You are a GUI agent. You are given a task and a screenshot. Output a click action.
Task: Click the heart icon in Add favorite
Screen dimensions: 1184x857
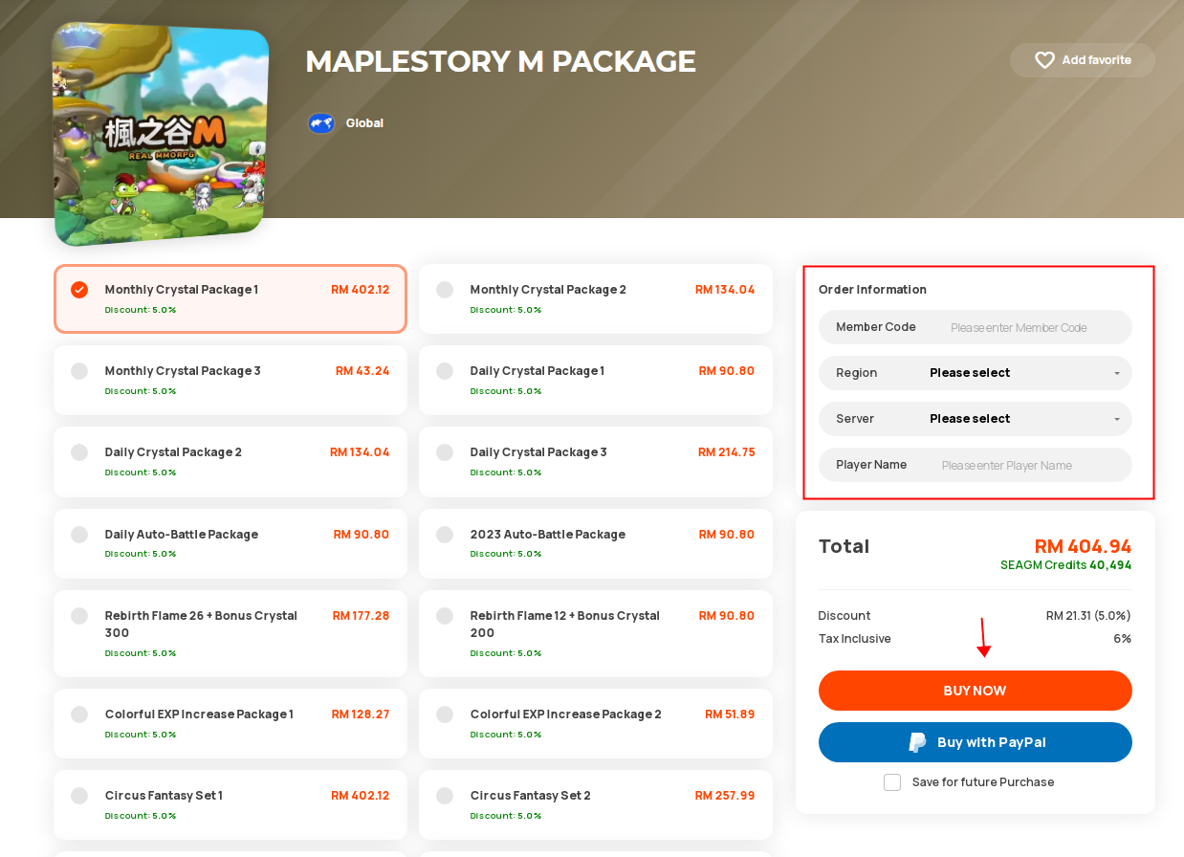point(1044,60)
